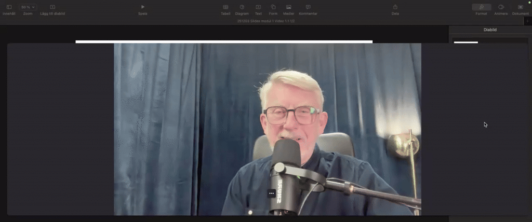Open the 50 % Zoom dropdown
This screenshot has height=222, width=532.
click(x=28, y=7)
